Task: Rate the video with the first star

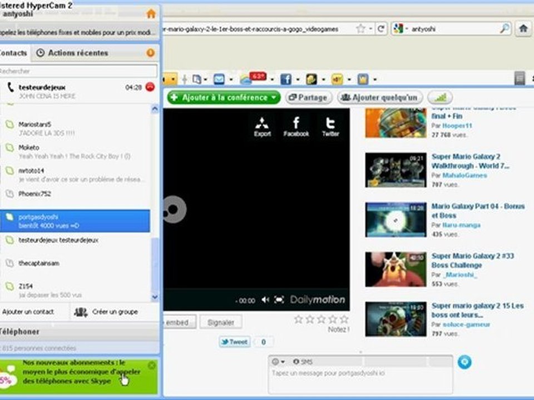Action: point(298,319)
